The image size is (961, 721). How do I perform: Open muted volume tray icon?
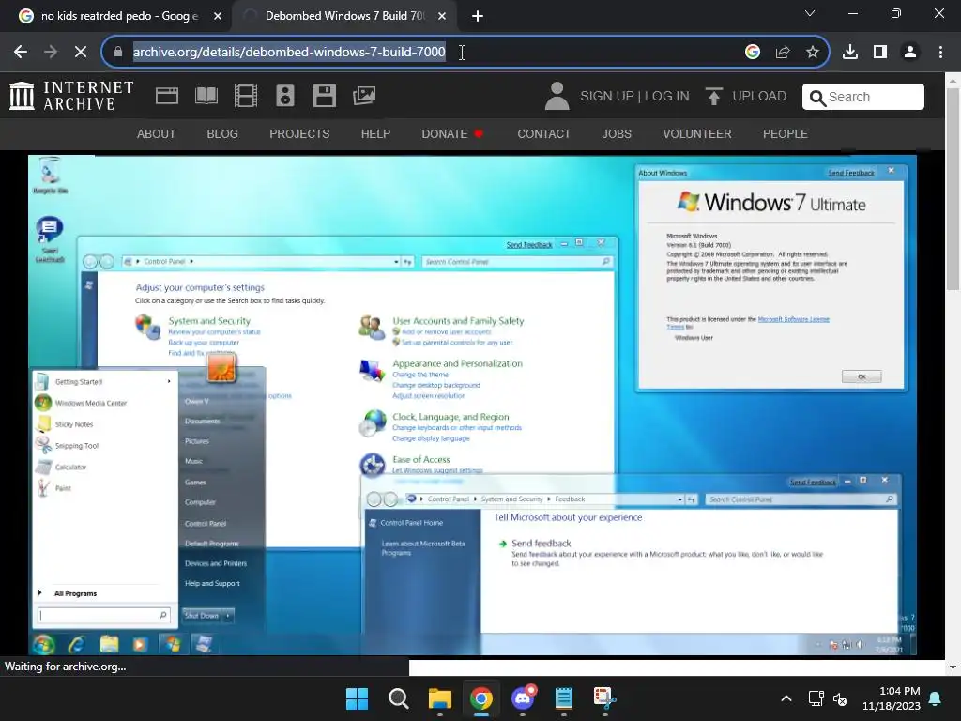click(x=840, y=698)
